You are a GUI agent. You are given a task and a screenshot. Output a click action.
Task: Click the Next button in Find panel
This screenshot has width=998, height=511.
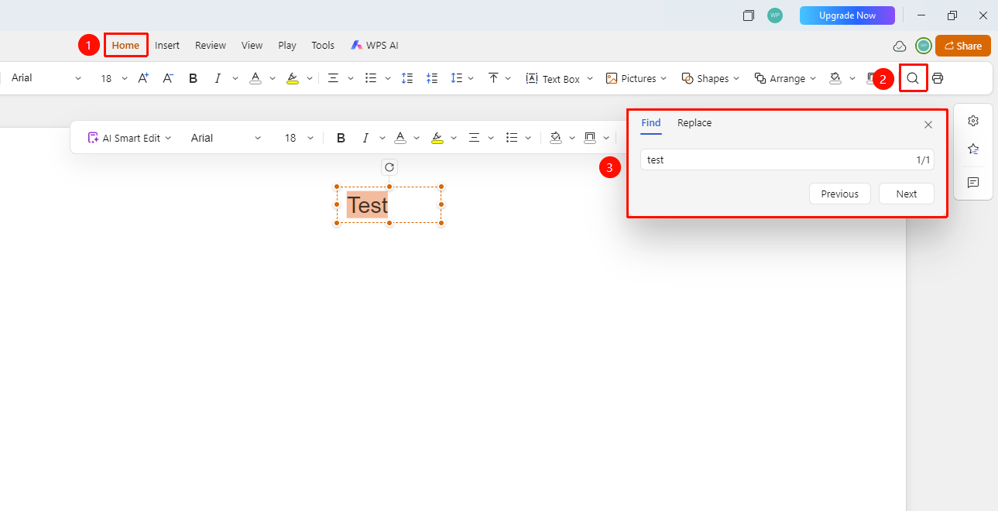click(x=907, y=194)
